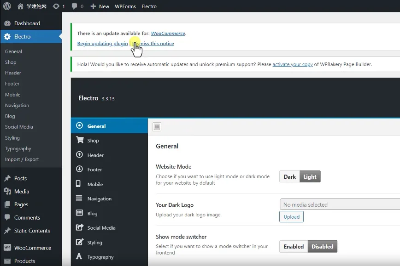This screenshot has width=400, height=266.
Task: Switch to the Typography options tab
Action: tap(100, 257)
